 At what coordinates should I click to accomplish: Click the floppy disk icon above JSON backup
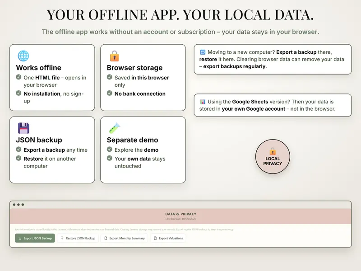click(x=23, y=128)
